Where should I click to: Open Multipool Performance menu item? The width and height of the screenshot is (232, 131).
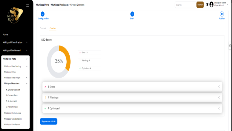(13, 113)
